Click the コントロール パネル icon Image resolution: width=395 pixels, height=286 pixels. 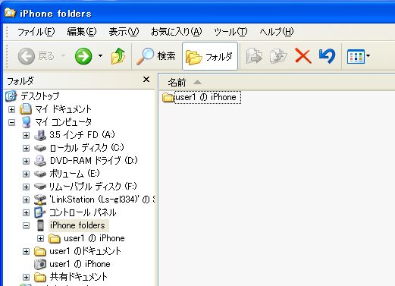click(40, 212)
